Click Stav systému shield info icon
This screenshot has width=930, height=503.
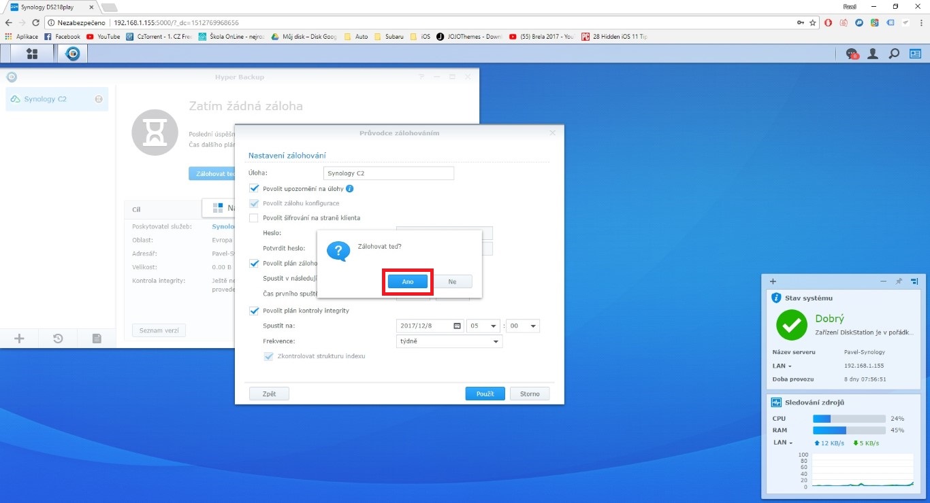point(776,298)
